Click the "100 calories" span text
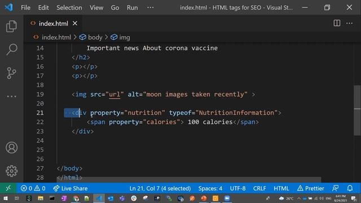Viewport: 361px width, 203px height. coord(210,122)
